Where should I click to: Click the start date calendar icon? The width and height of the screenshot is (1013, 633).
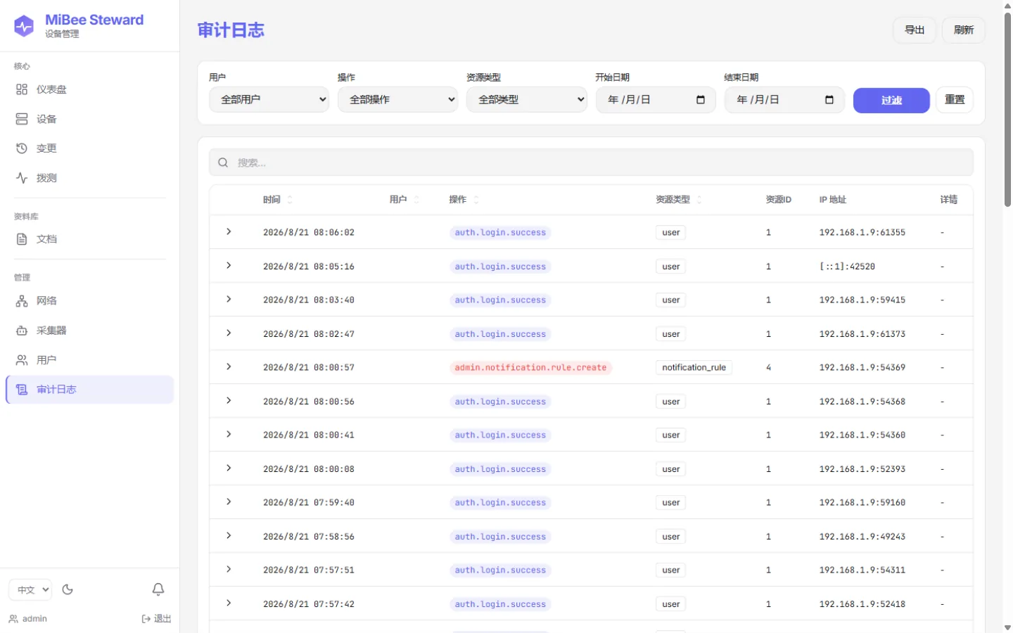click(701, 100)
